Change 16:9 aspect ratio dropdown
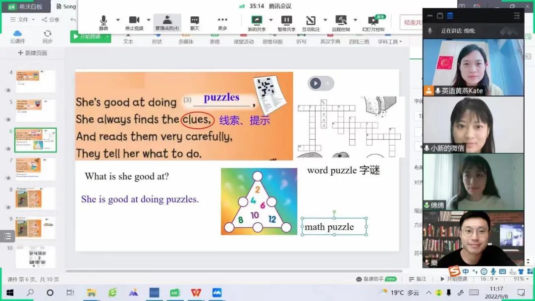This screenshot has height=301, width=535. [x=489, y=279]
